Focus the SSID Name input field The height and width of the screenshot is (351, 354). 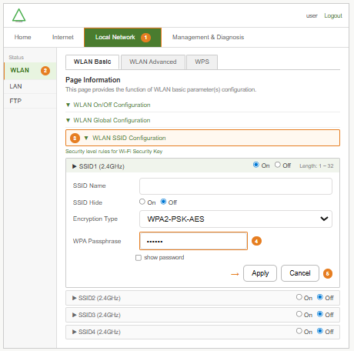click(235, 186)
